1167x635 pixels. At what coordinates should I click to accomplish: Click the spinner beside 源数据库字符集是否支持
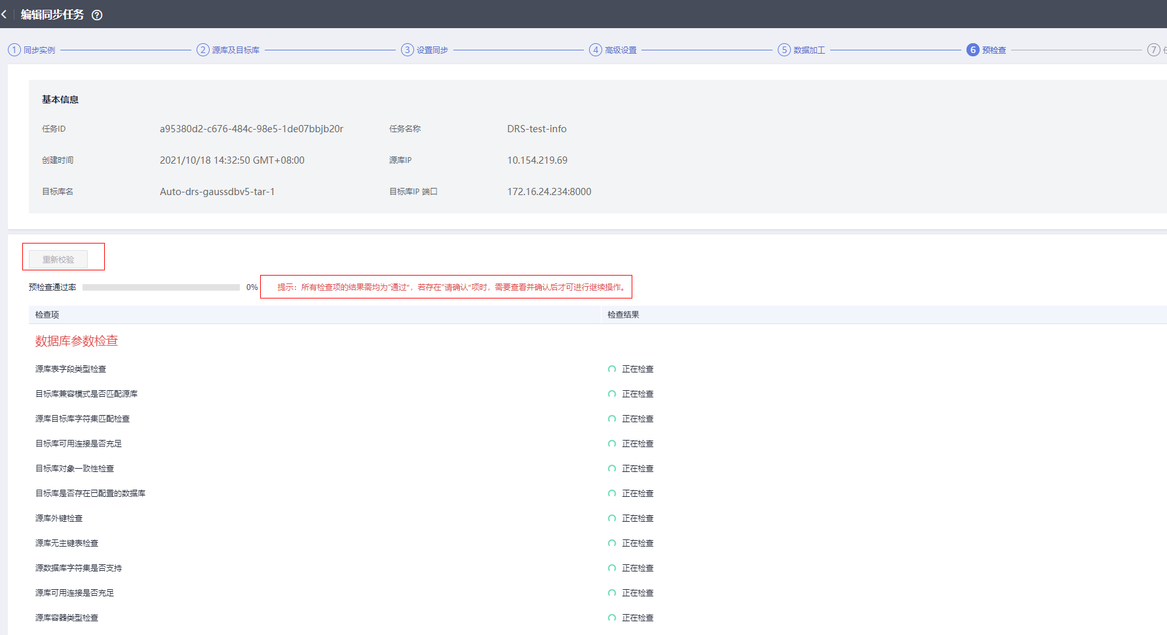pyautogui.click(x=612, y=568)
